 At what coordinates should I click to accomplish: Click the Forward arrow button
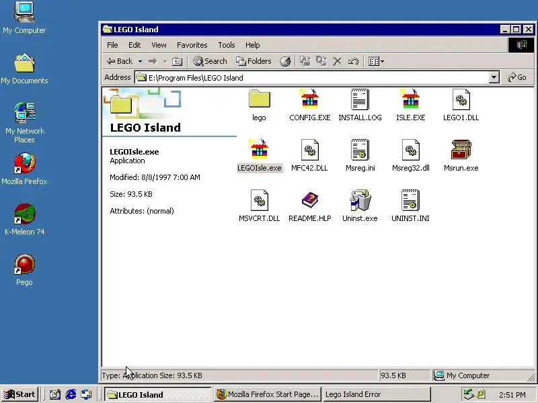(x=153, y=61)
